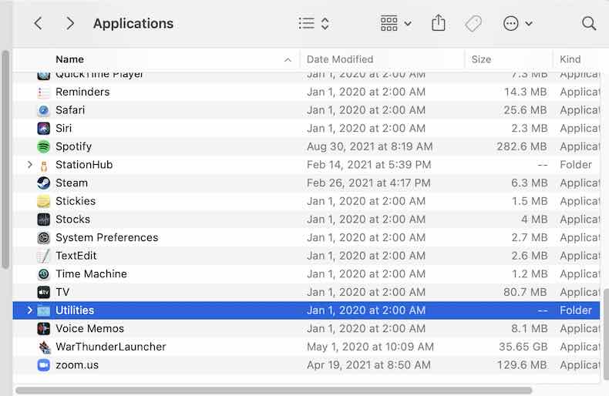Sort by Name column header

[69, 59]
